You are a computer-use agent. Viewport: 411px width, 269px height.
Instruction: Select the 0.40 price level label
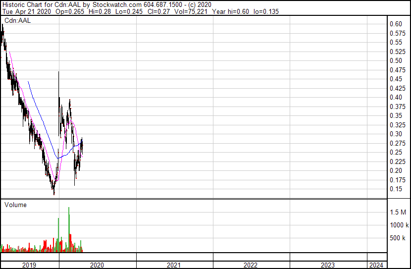[x=396, y=97]
